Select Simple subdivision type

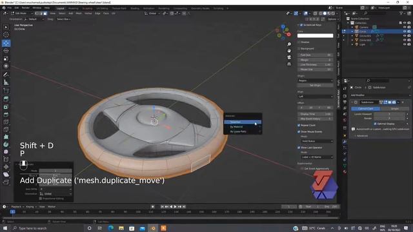click(394, 109)
